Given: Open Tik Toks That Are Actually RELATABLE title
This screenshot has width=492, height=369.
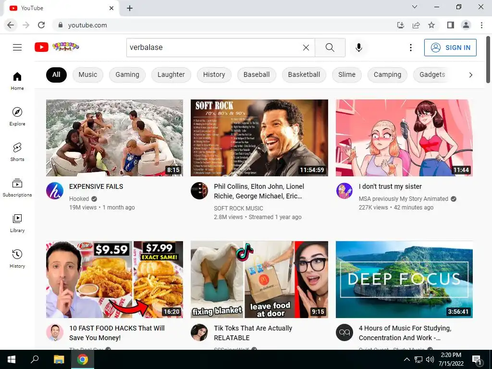Looking at the screenshot, I should (x=253, y=333).
